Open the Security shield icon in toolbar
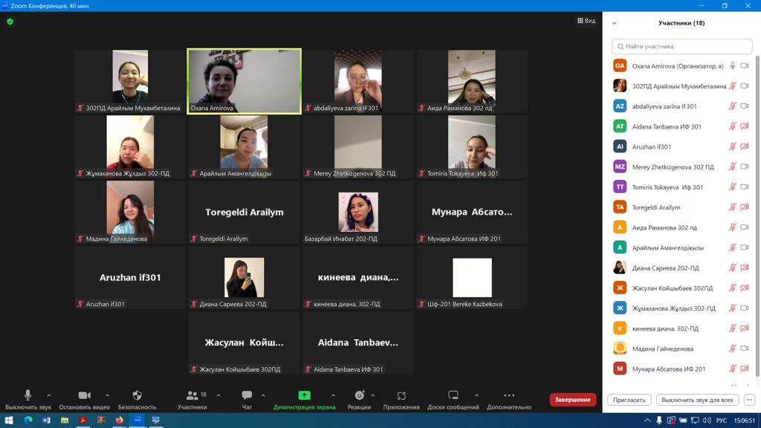 tap(137, 396)
